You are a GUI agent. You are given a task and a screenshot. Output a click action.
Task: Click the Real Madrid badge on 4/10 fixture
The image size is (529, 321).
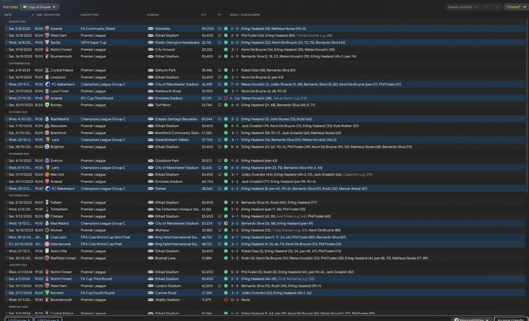[47, 119]
